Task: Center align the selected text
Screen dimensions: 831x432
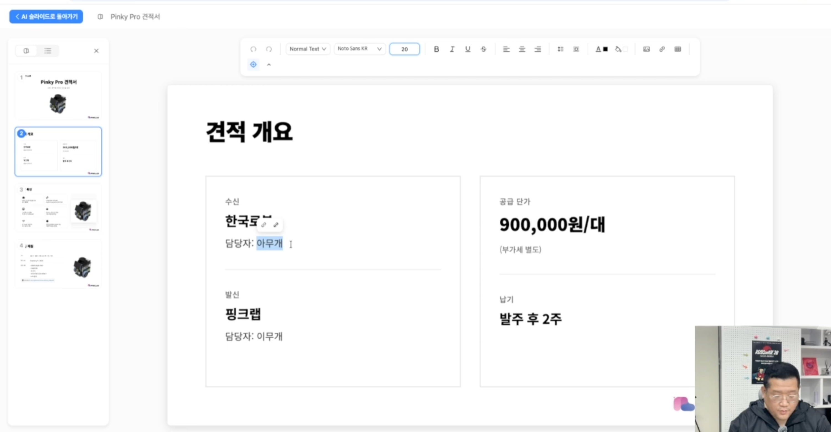Action: (522, 49)
